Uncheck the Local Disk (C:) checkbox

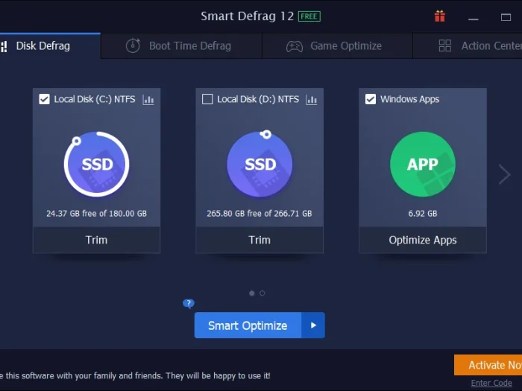pyautogui.click(x=44, y=99)
